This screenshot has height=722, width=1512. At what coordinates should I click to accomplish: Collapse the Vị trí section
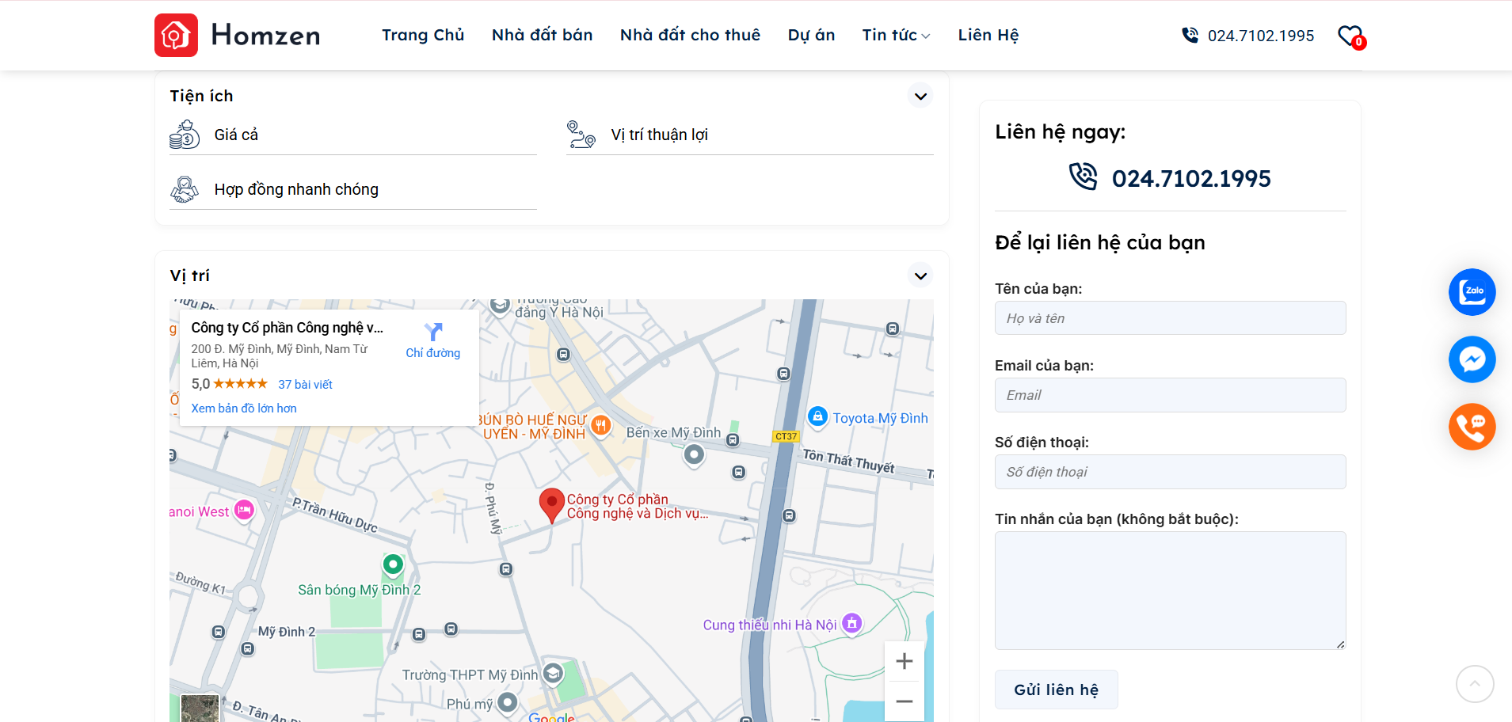pos(920,276)
